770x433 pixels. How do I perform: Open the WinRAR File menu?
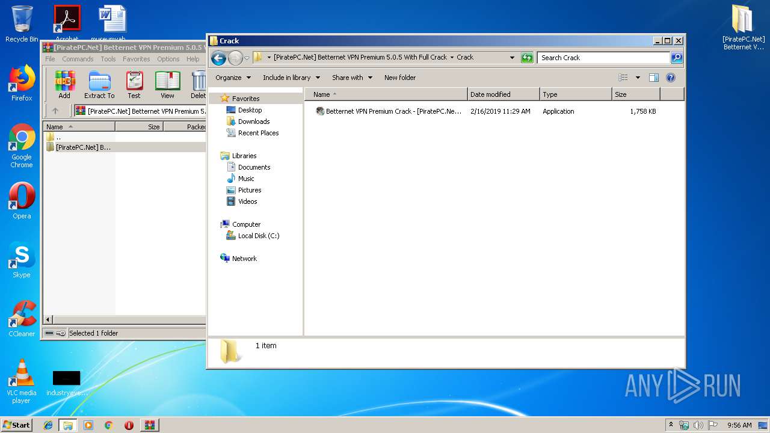click(x=50, y=59)
